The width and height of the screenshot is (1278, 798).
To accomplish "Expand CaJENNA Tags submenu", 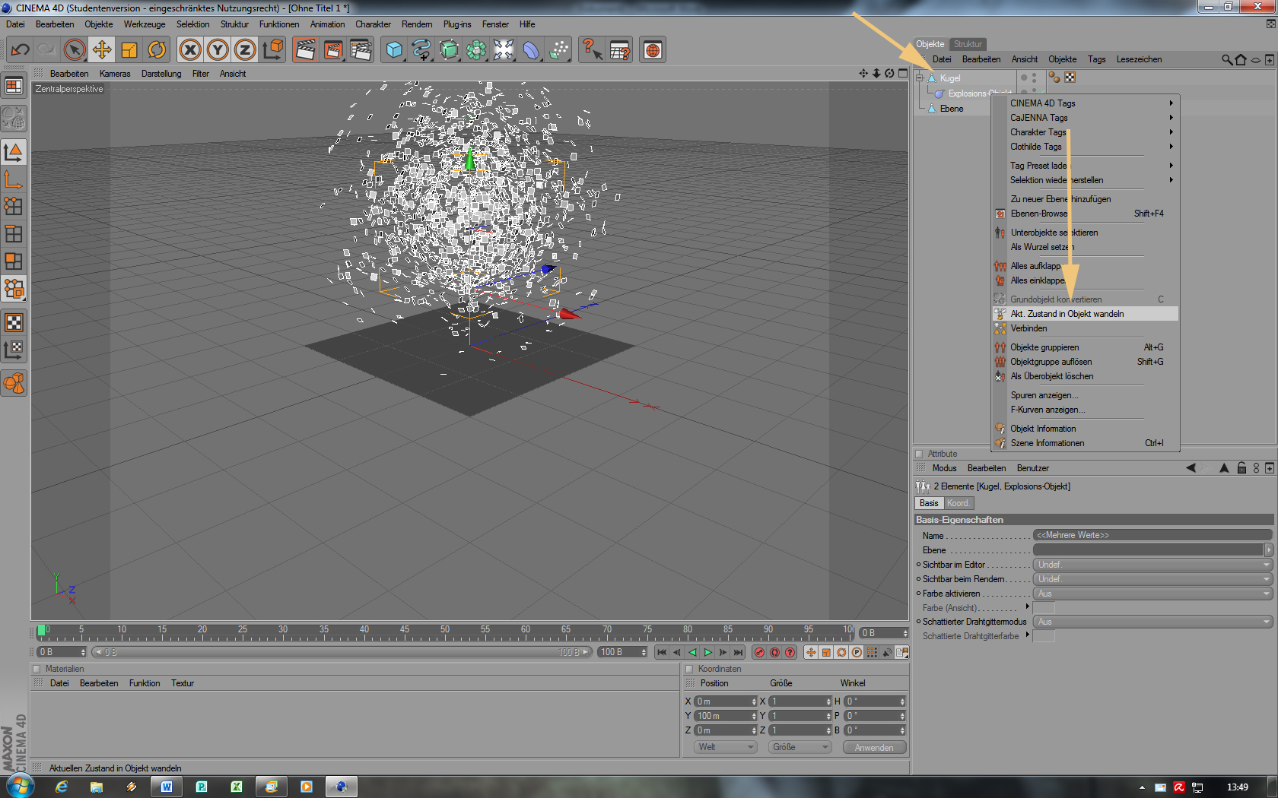I will click(x=1085, y=118).
